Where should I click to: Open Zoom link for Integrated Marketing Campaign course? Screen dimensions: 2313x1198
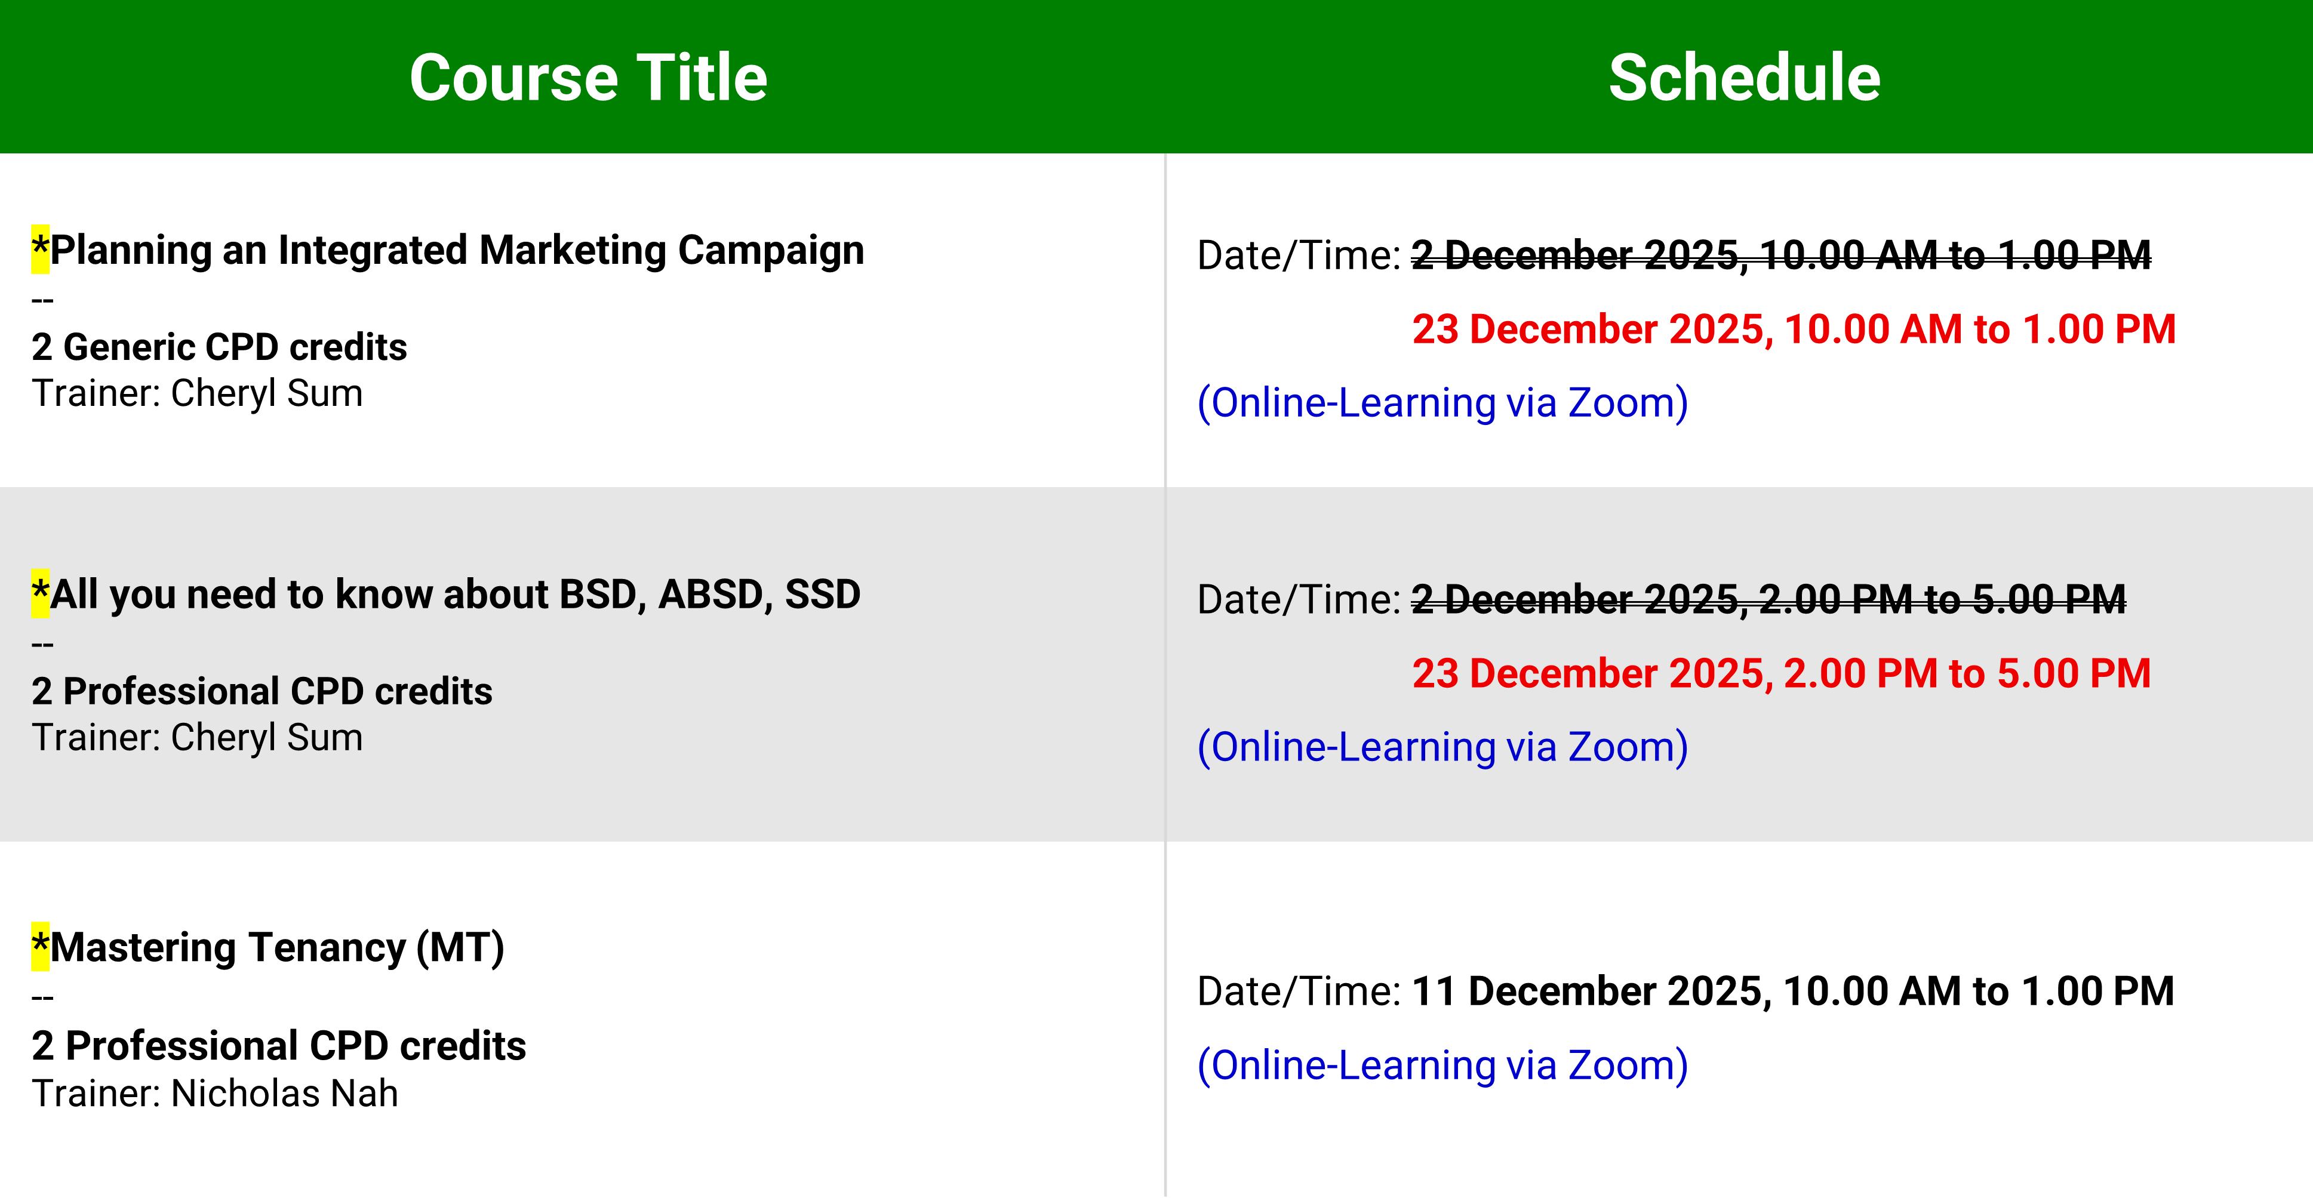1442,403
